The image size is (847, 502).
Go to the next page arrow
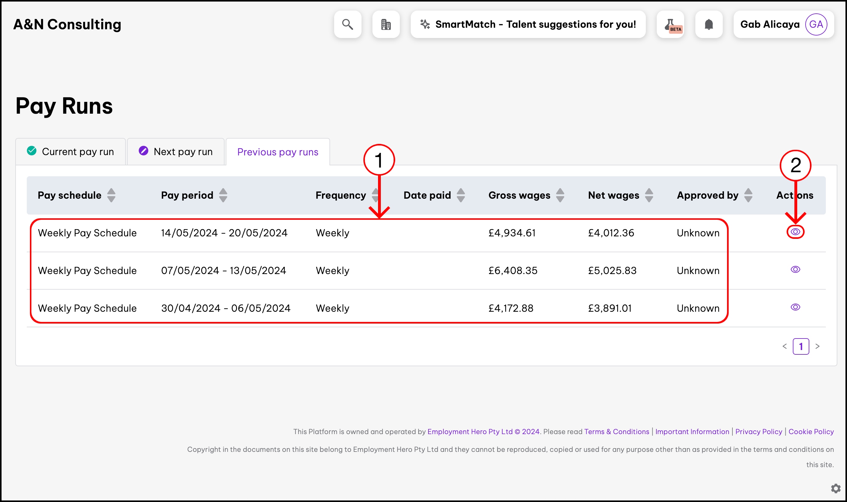coord(817,346)
